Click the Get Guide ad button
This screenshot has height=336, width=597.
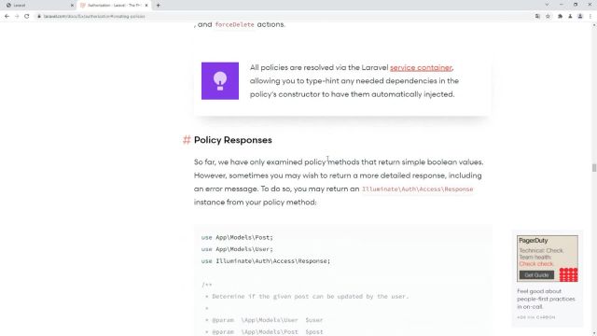coord(536,275)
